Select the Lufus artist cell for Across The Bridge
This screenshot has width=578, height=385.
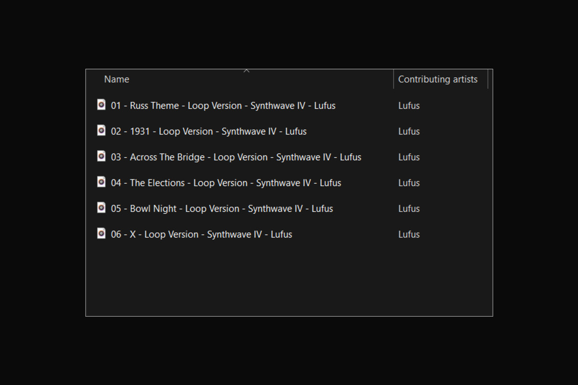(x=409, y=157)
